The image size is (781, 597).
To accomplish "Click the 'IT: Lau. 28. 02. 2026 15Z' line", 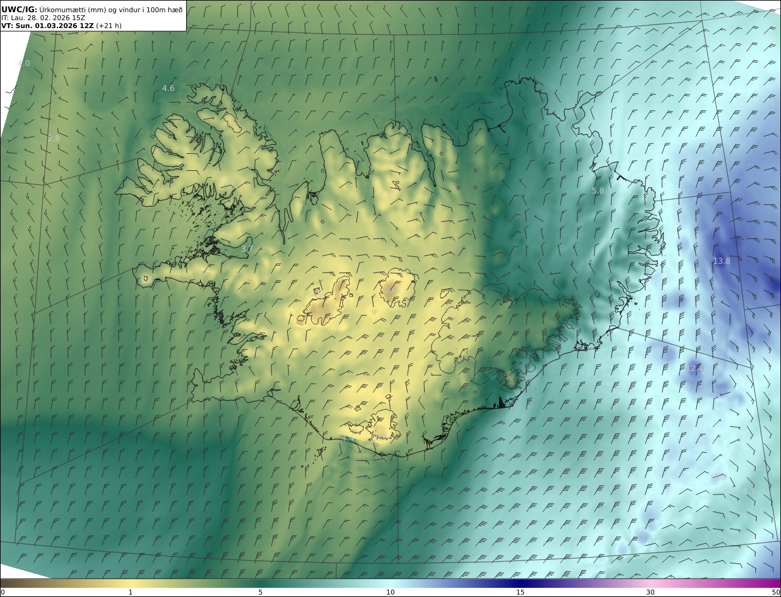I will (x=43, y=18).
